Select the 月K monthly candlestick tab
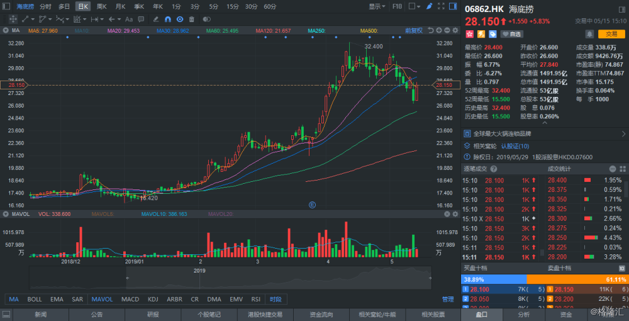The width and height of the screenshot is (629, 321). click(x=120, y=6)
